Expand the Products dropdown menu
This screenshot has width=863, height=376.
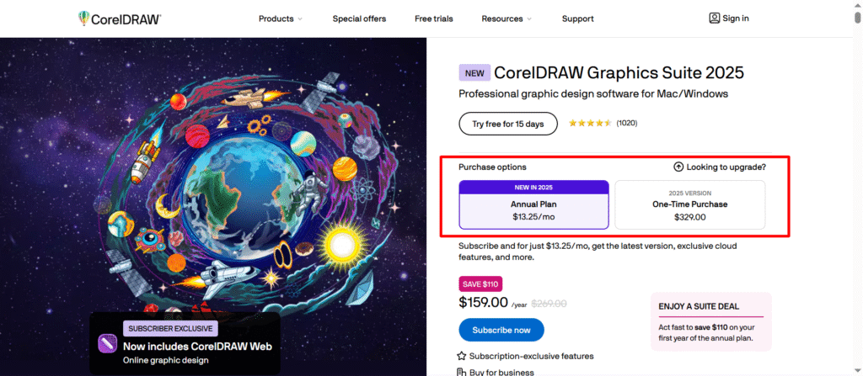click(x=281, y=19)
